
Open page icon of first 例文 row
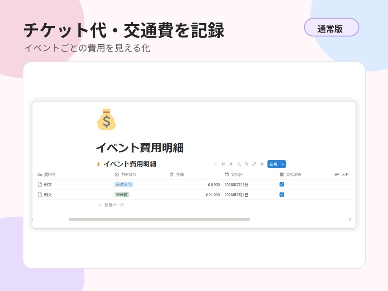pos(40,185)
